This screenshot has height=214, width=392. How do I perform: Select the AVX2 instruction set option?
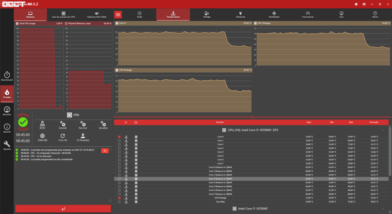42,125
